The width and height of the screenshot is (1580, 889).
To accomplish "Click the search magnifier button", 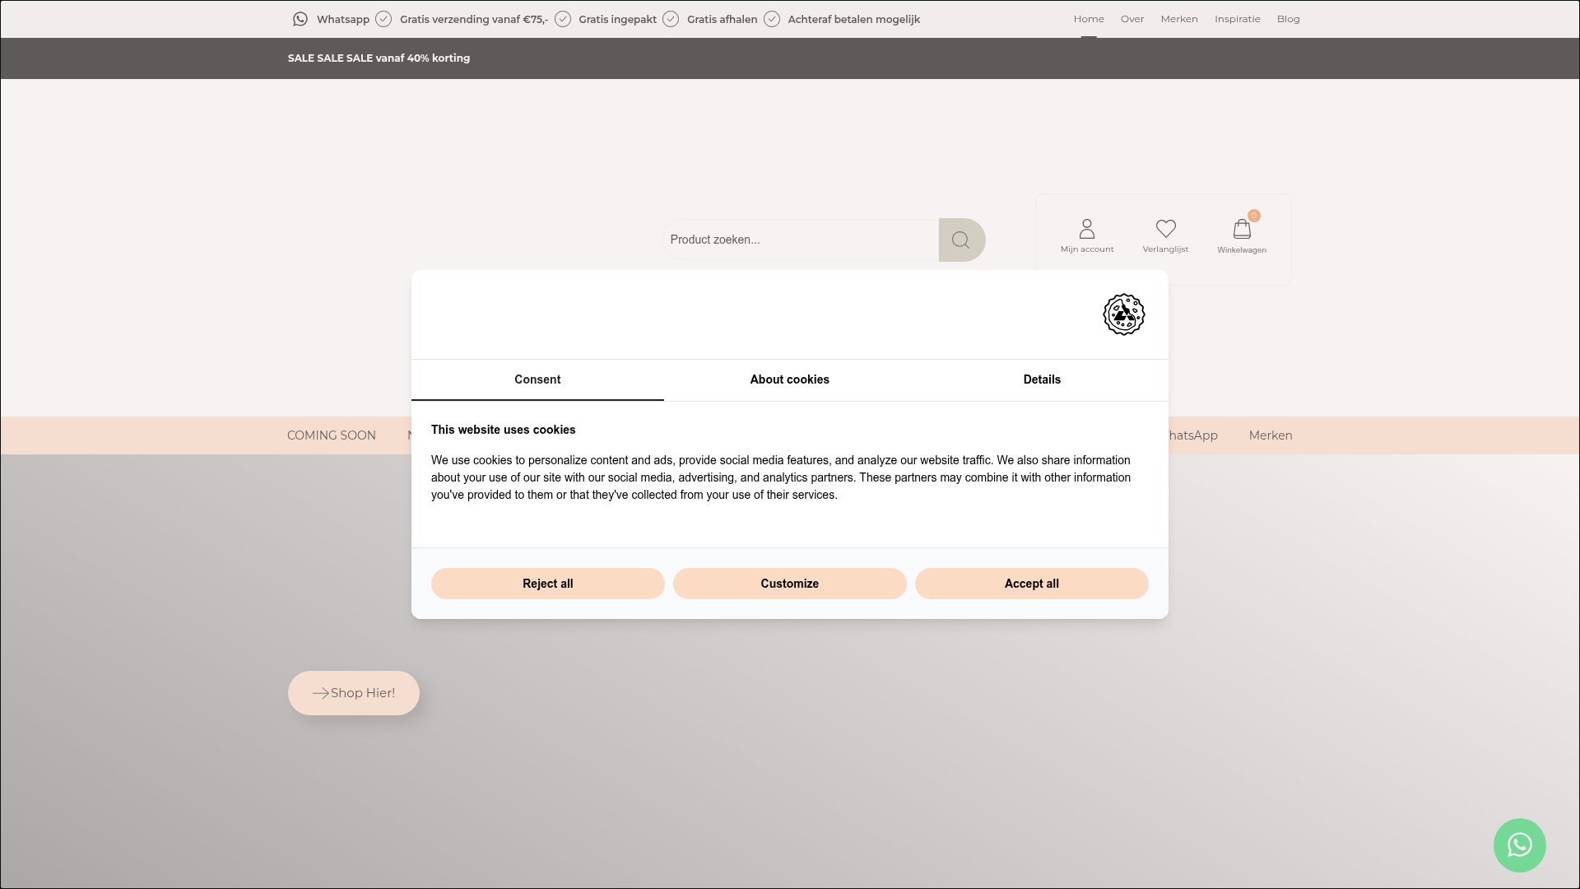I will 961,240.
